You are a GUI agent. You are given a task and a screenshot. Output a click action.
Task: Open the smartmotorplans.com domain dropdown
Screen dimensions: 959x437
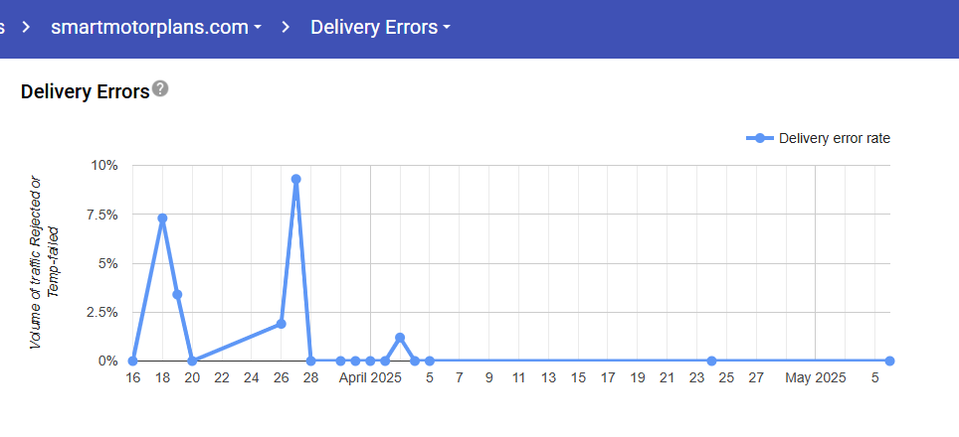pyautogui.click(x=156, y=27)
